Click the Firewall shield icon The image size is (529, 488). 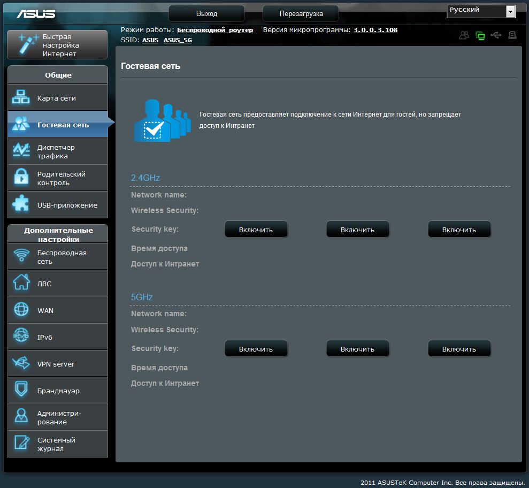coord(21,389)
